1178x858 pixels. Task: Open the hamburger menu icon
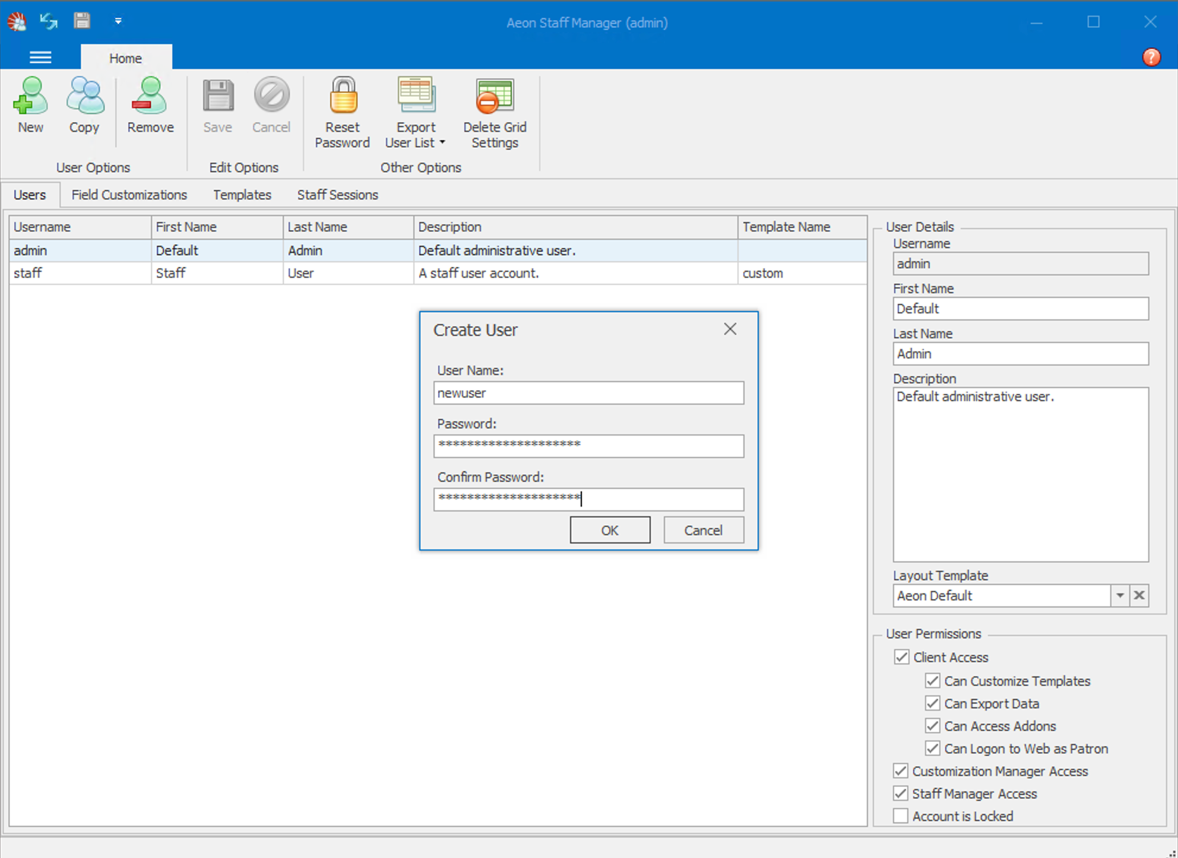pyautogui.click(x=40, y=57)
